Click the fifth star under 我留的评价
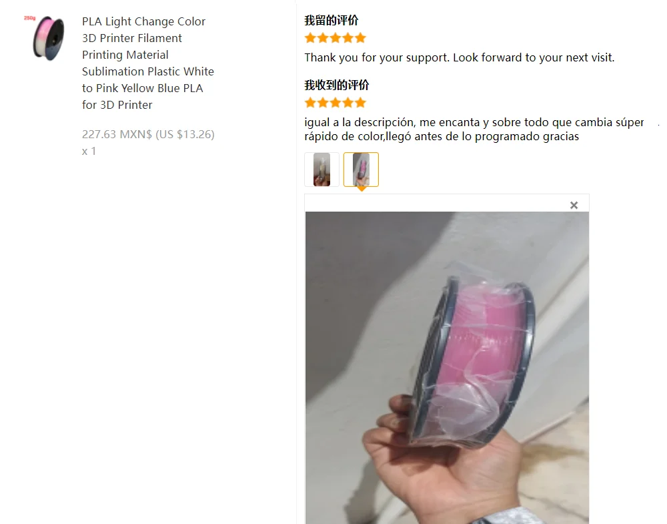The width and height of the screenshot is (667, 524). [360, 38]
